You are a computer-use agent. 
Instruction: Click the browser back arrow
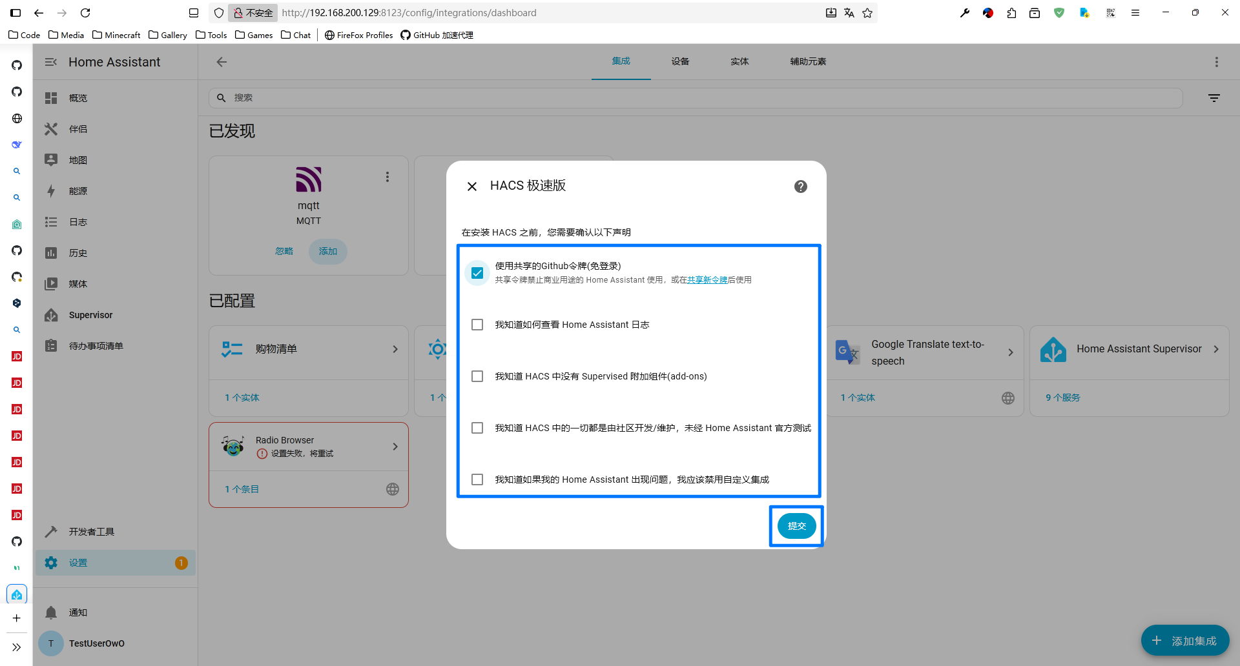tap(39, 13)
